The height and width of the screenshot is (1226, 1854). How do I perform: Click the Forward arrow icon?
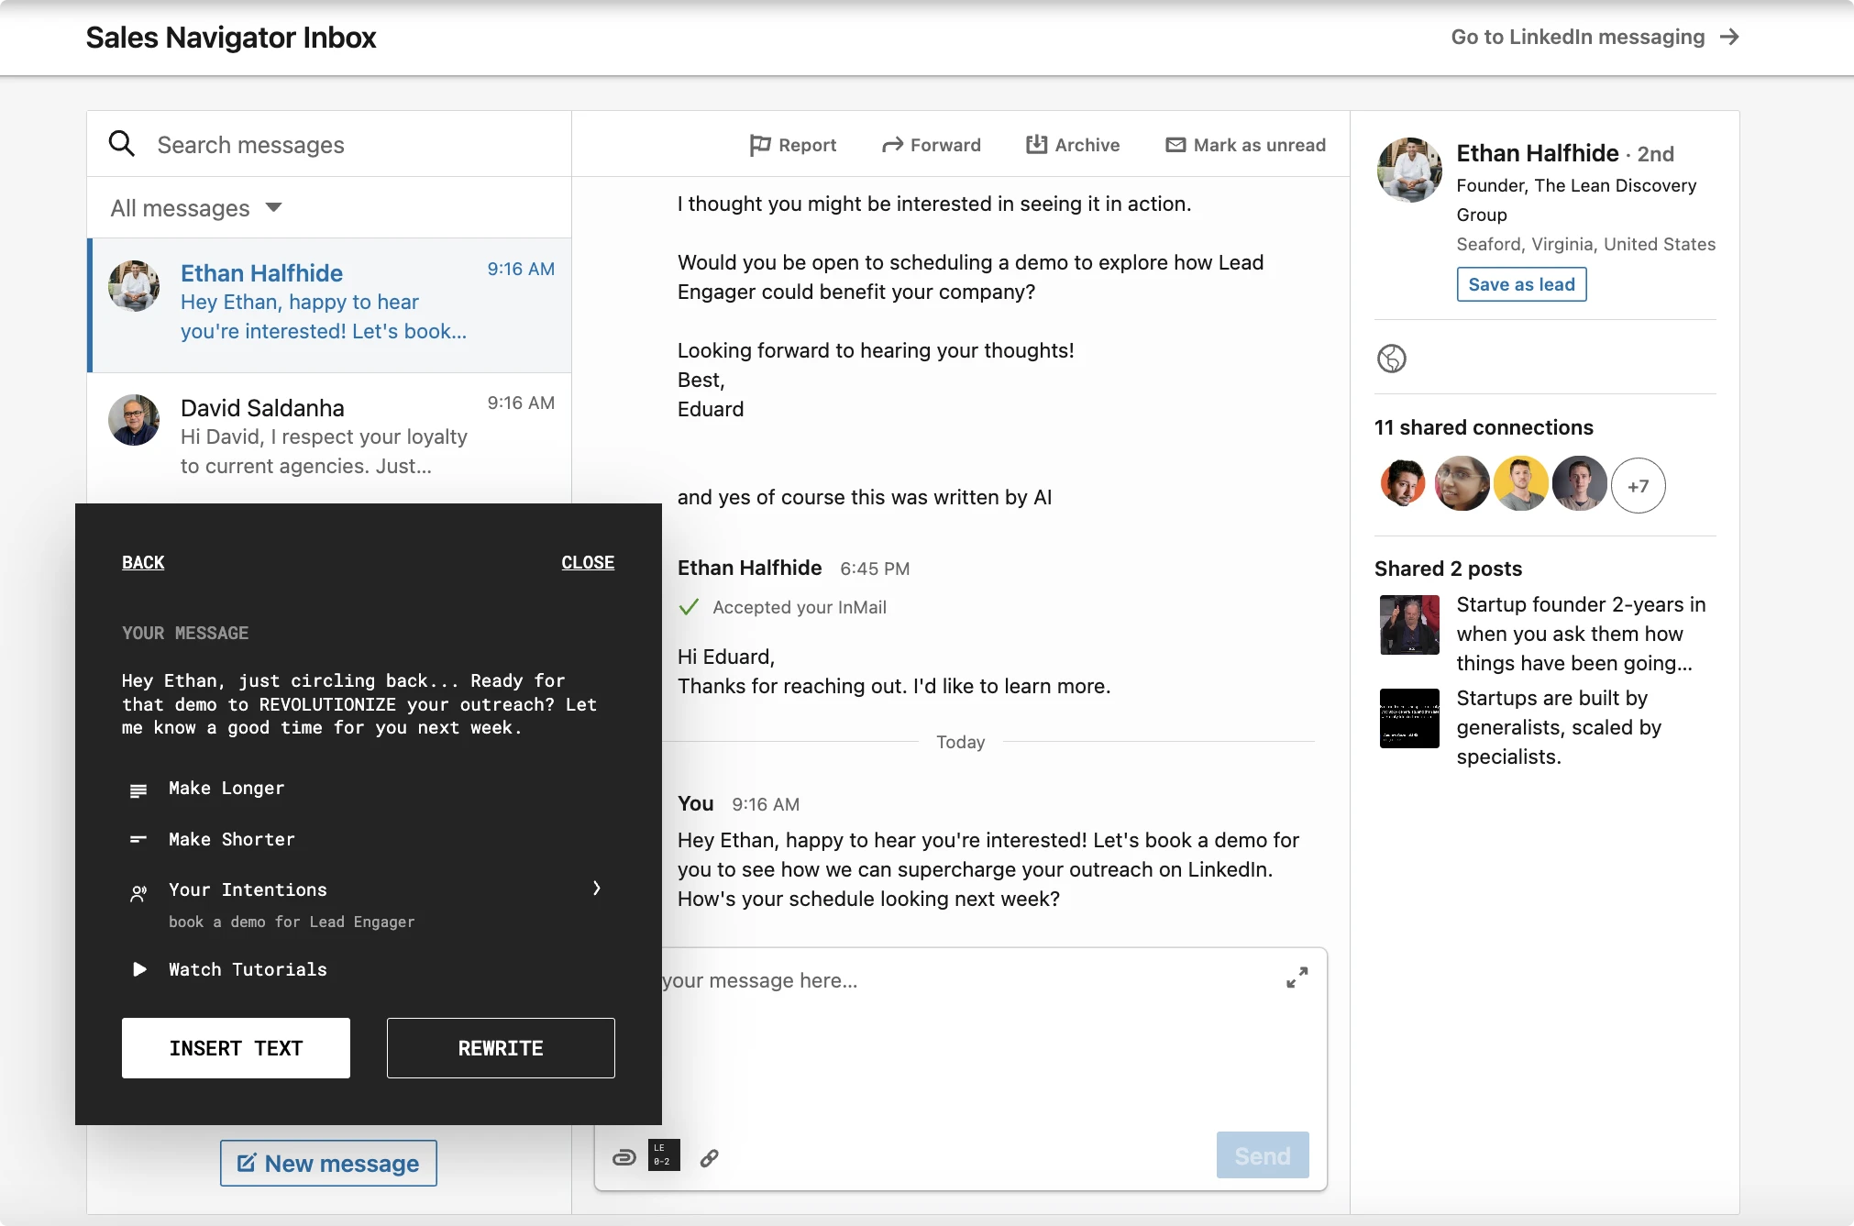892,145
